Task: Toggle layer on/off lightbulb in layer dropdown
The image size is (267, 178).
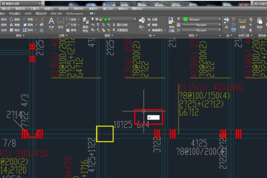Action: (93, 20)
